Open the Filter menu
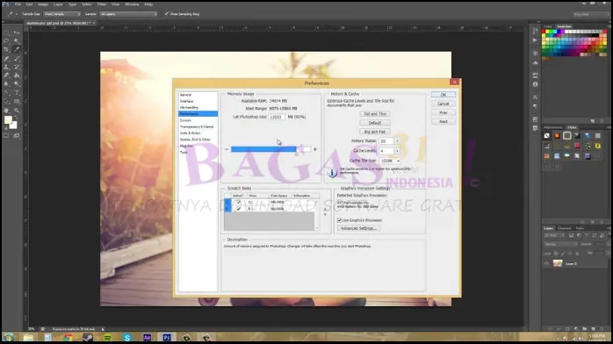 click(102, 4)
